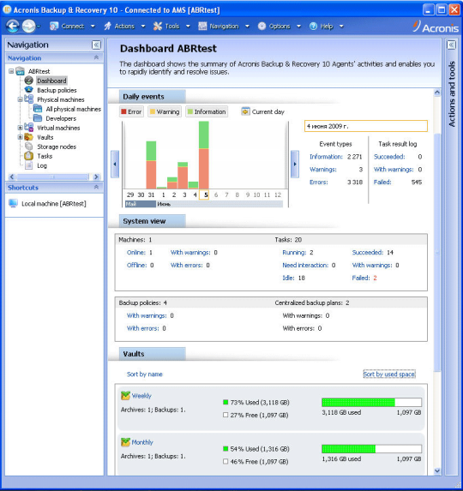
Task: Open the Tools dropdown arrow
Action: [x=188, y=27]
